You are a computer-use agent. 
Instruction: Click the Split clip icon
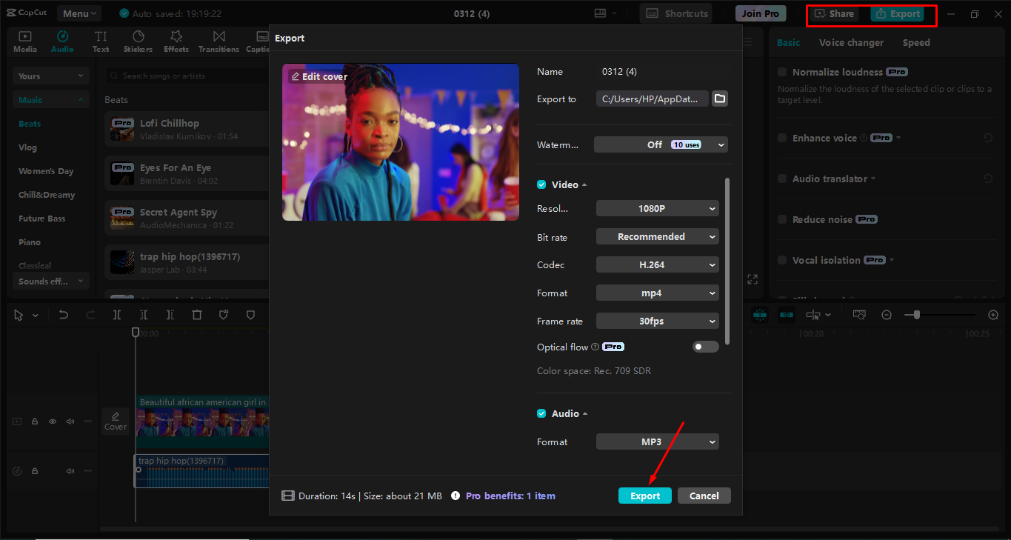(x=116, y=314)
